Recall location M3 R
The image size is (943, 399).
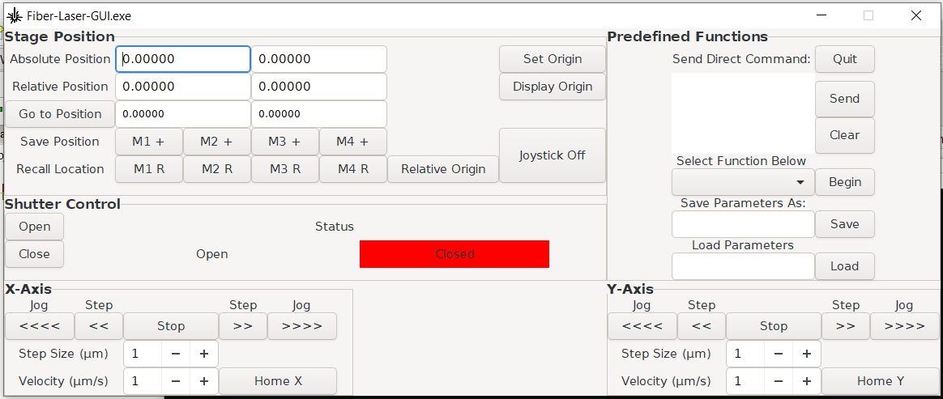284,169
